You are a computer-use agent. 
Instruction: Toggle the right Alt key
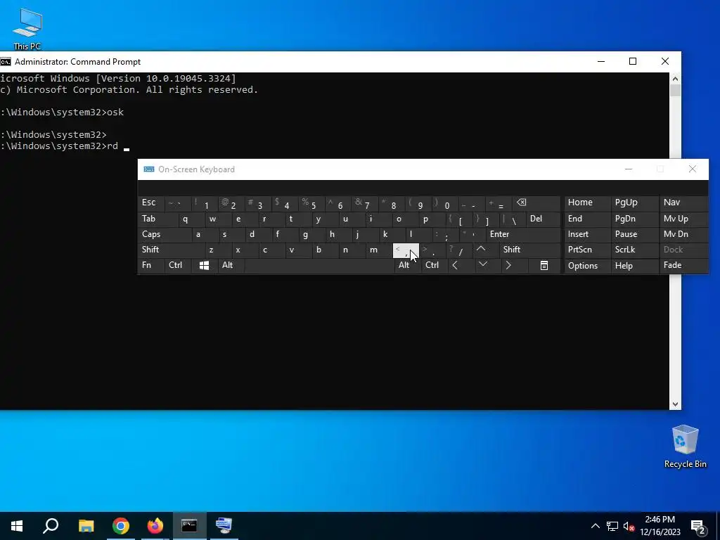tap(407, 265)
